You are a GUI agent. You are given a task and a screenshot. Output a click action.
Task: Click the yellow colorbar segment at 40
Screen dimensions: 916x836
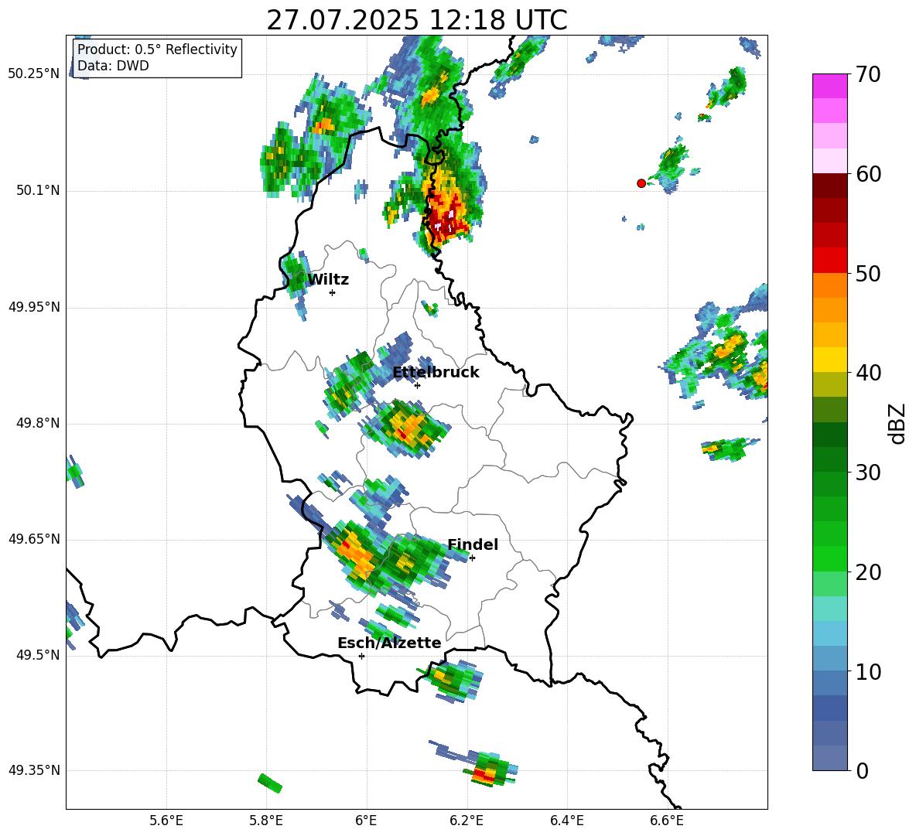pos(829,360)
